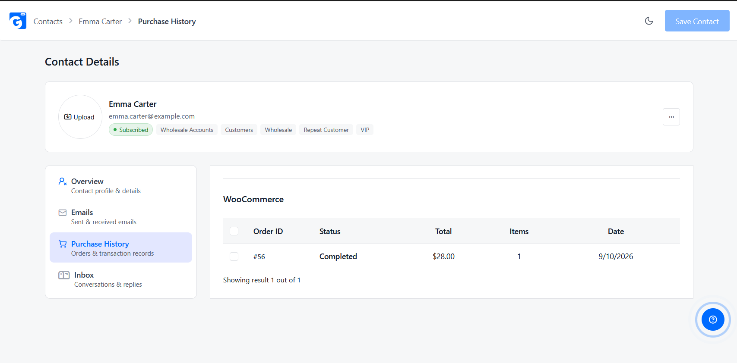Click the WooCommerce section heading

253,199
